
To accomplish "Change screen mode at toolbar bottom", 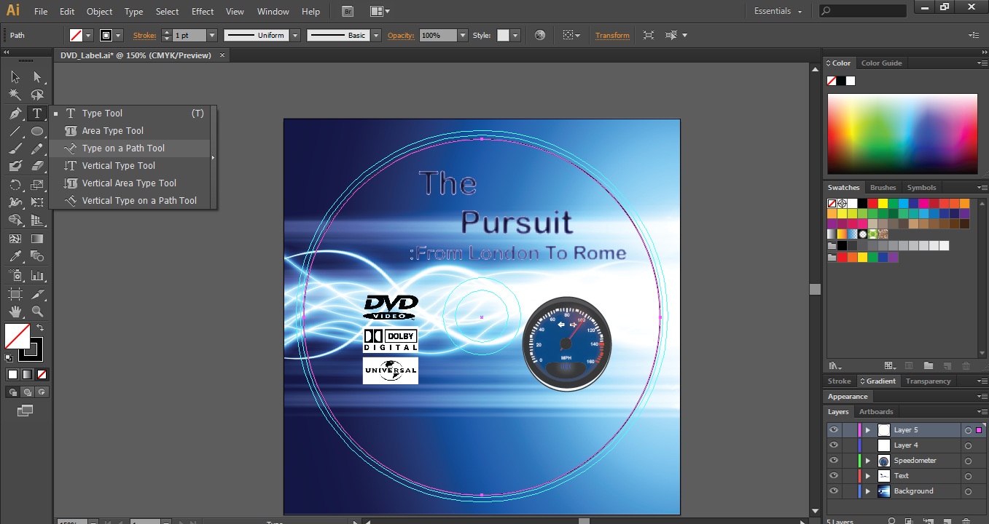I will point(25,410).
